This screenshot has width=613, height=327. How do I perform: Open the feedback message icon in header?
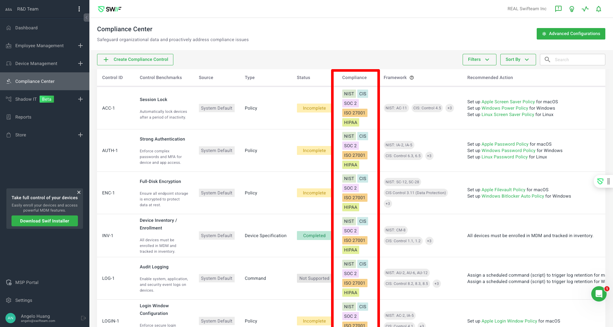(558, 9)
